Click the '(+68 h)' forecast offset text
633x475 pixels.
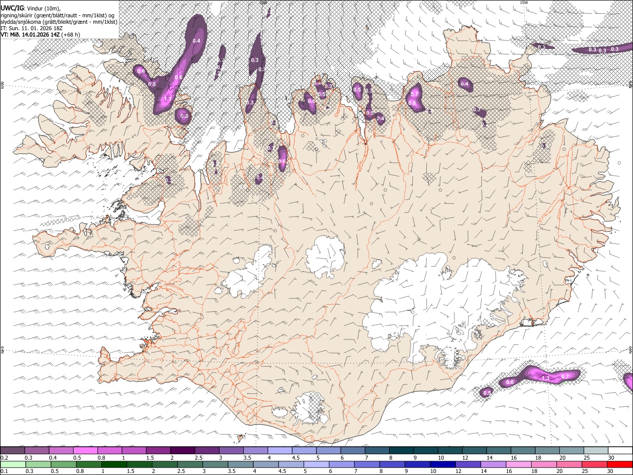coord(71,35)
